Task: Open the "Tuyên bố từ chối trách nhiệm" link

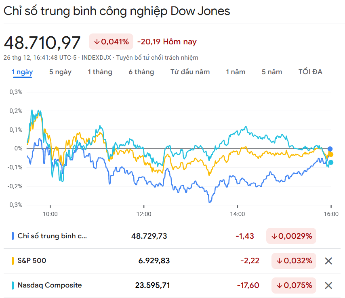Action: coord(157,58)
